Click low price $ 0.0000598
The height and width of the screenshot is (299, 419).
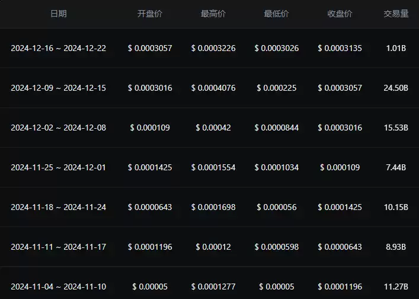(x=277, y=247)
